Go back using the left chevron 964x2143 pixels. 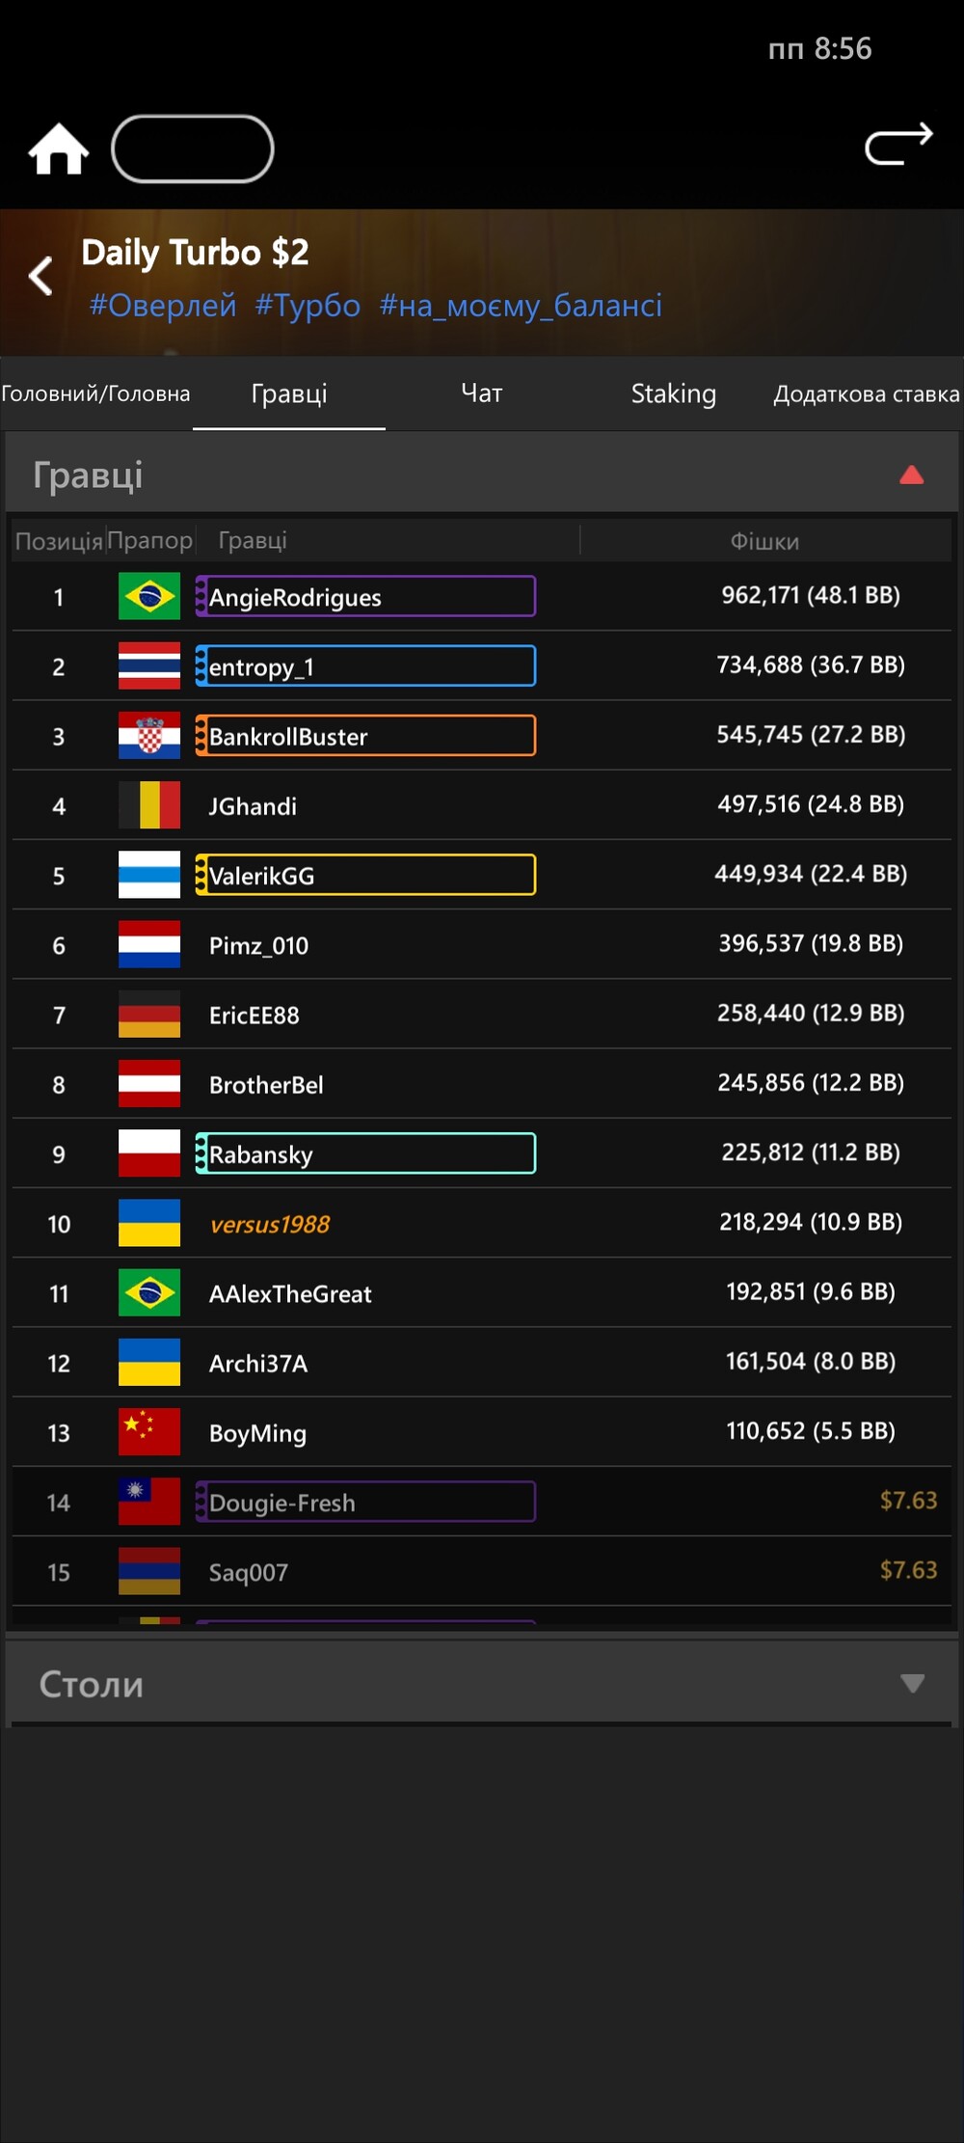(40, 277)
